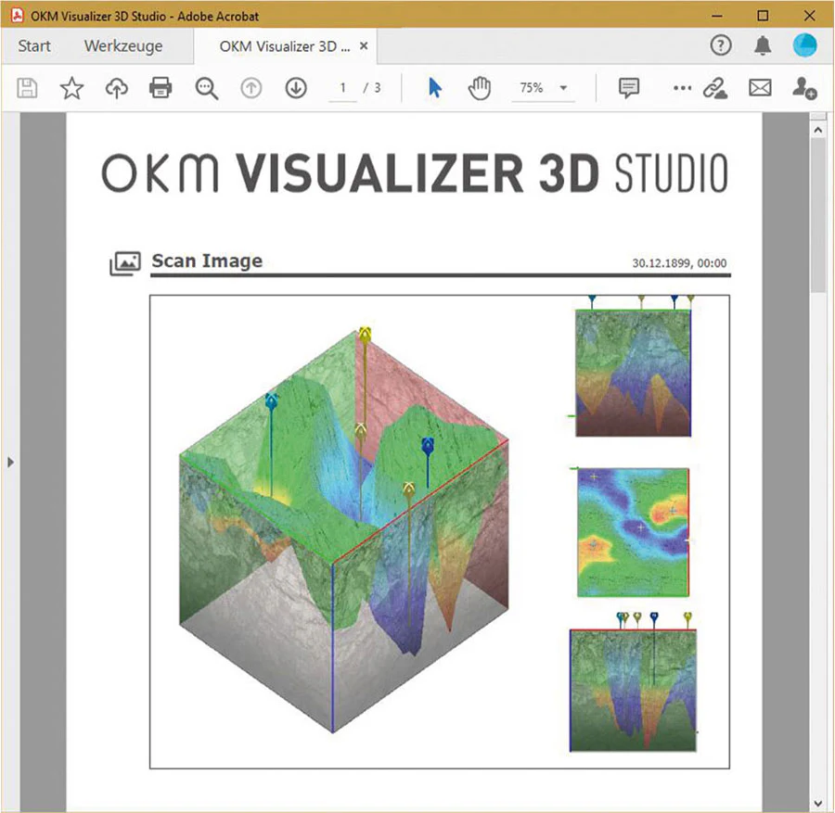Open the user profile avatar
The image size is (835, 813).
[804, 45]
